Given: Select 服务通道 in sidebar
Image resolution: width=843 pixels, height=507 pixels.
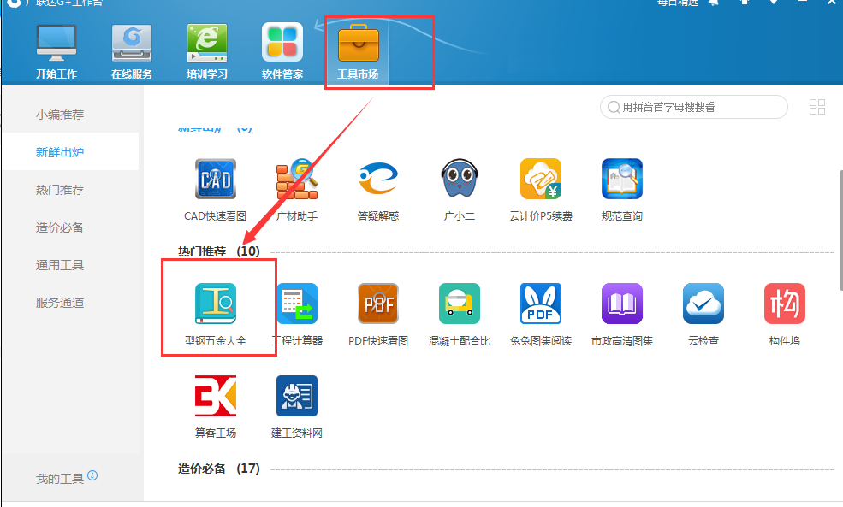Looking at the screenshot, I should pyautogui.click(x=60, y=303).
